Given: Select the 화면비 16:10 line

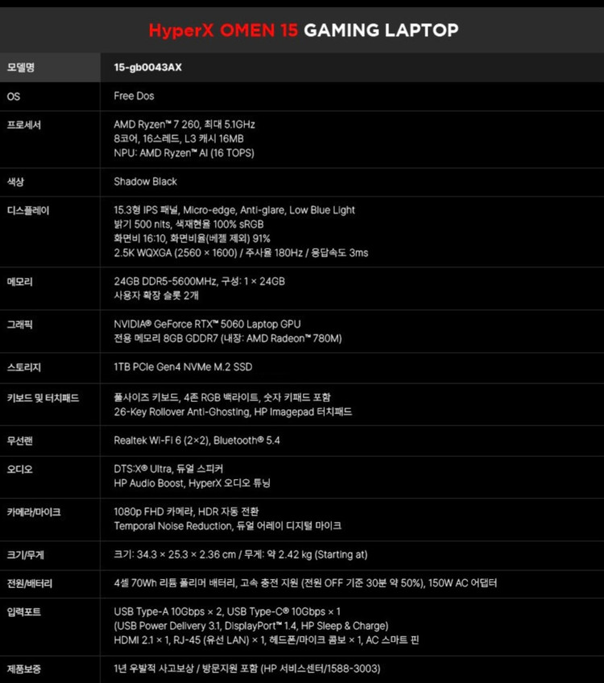Looking at the screenshot, I should tap(192, 238).
